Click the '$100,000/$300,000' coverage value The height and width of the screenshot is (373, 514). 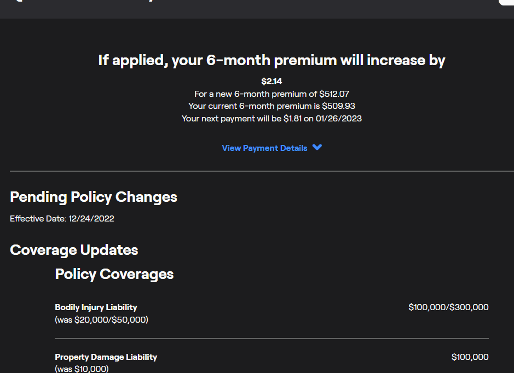tap(448, 307)
